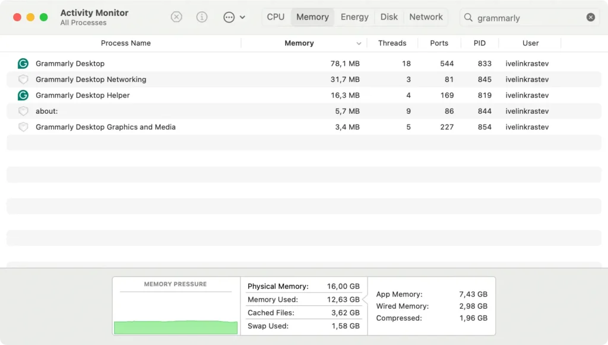Click the Grammarly Desktop Helper green icon
The image size is (608, 345).
[23, 95]
